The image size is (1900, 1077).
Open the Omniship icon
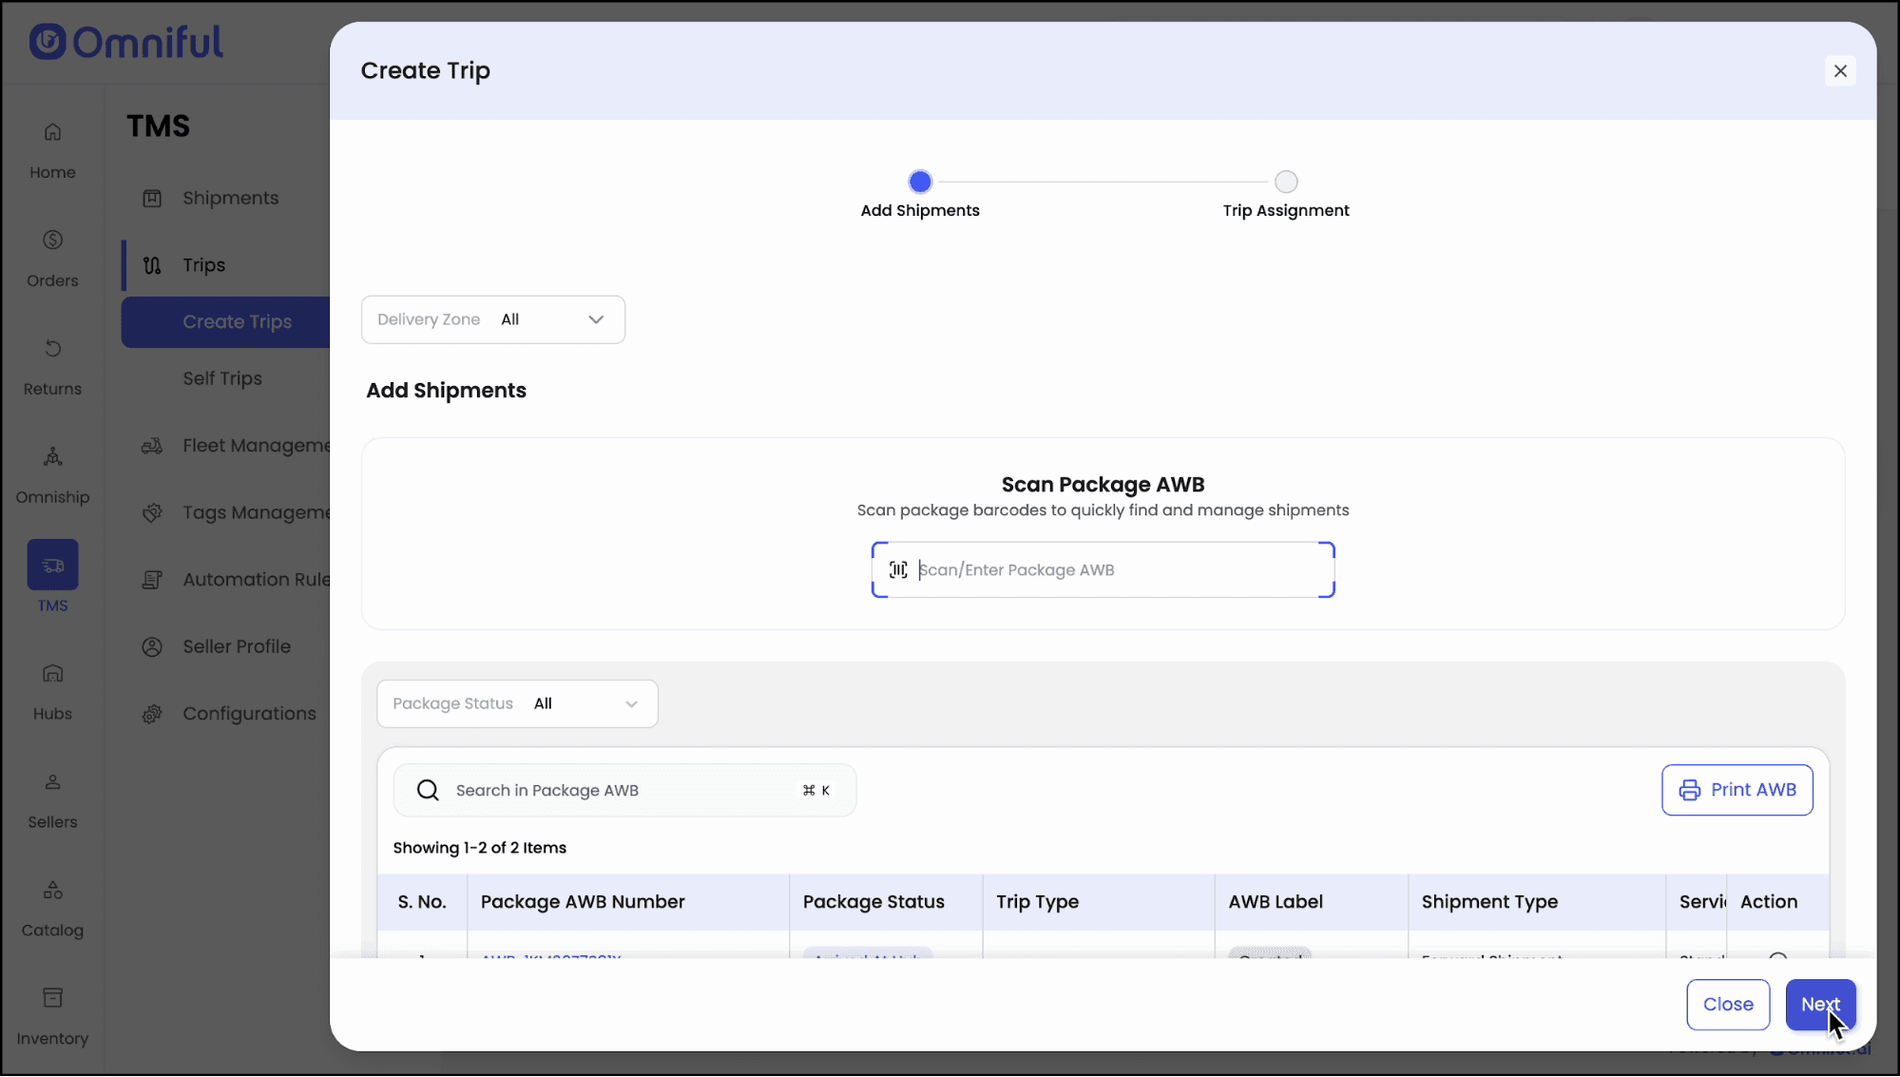coord(52,457)
